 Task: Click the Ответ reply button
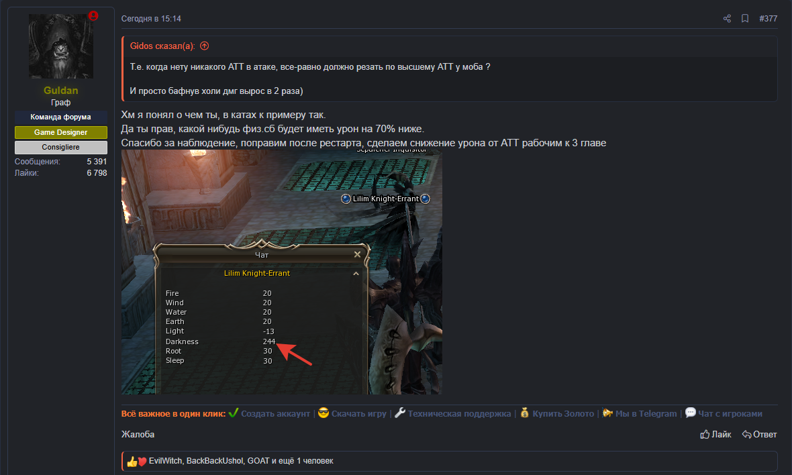[x=759, y=435]
